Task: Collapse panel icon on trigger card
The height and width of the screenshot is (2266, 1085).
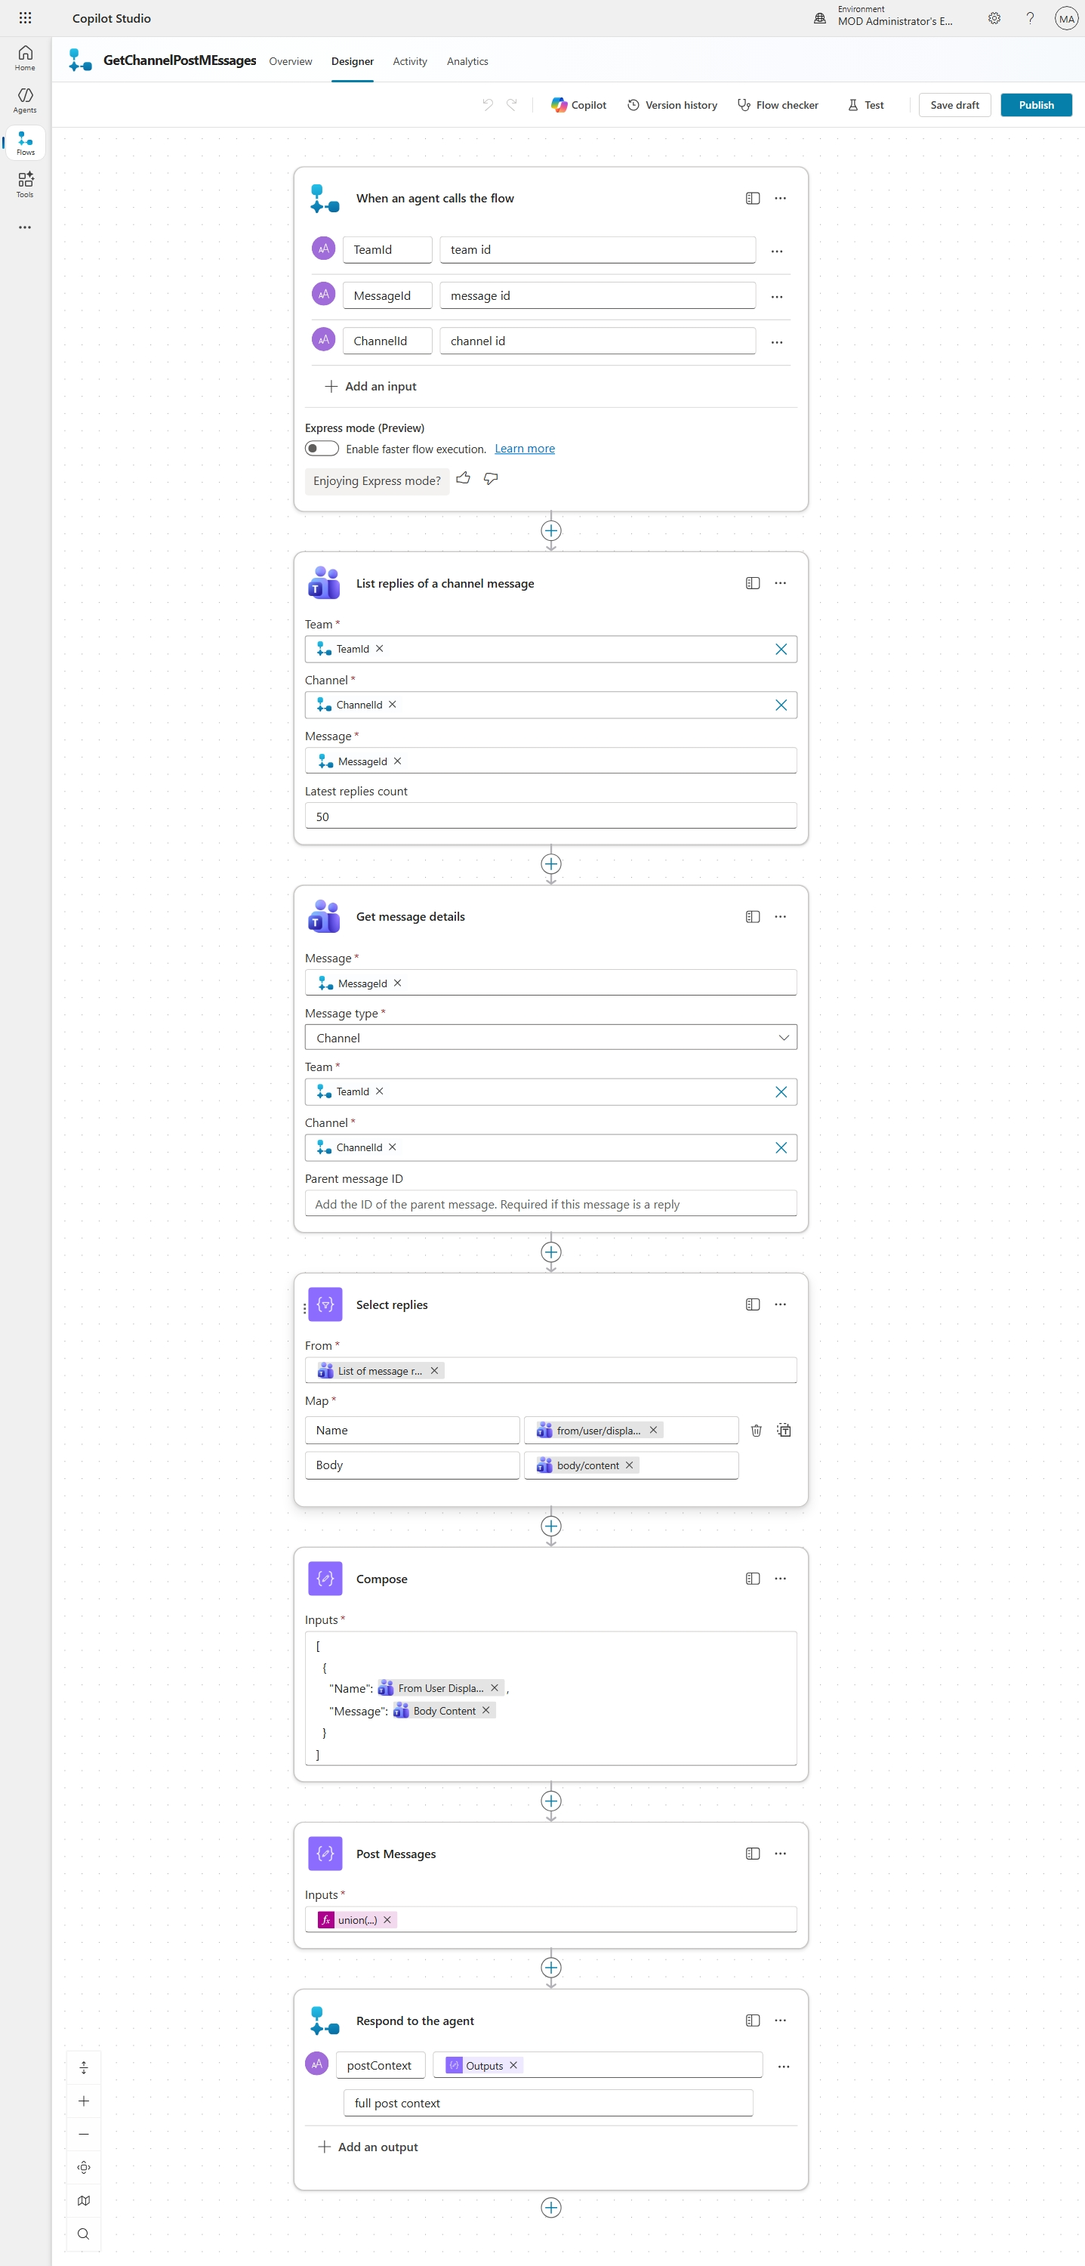Action: pyautogui.click(x=753, y=199)
